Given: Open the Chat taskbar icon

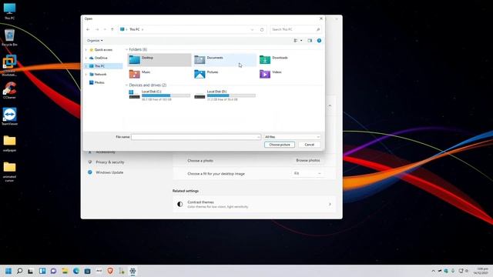Looking at the screenshot, I should [53, 271].
